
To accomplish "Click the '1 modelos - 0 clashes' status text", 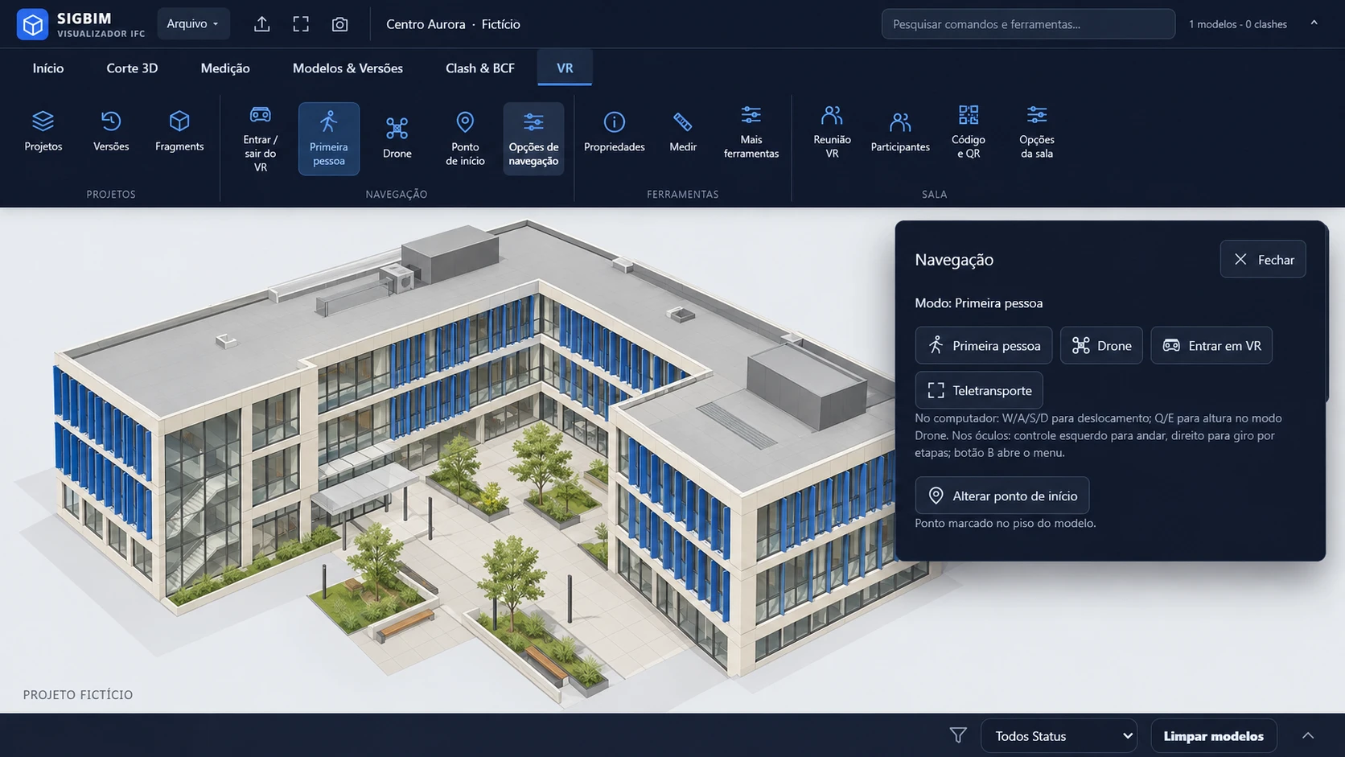I will [1238, 24].
